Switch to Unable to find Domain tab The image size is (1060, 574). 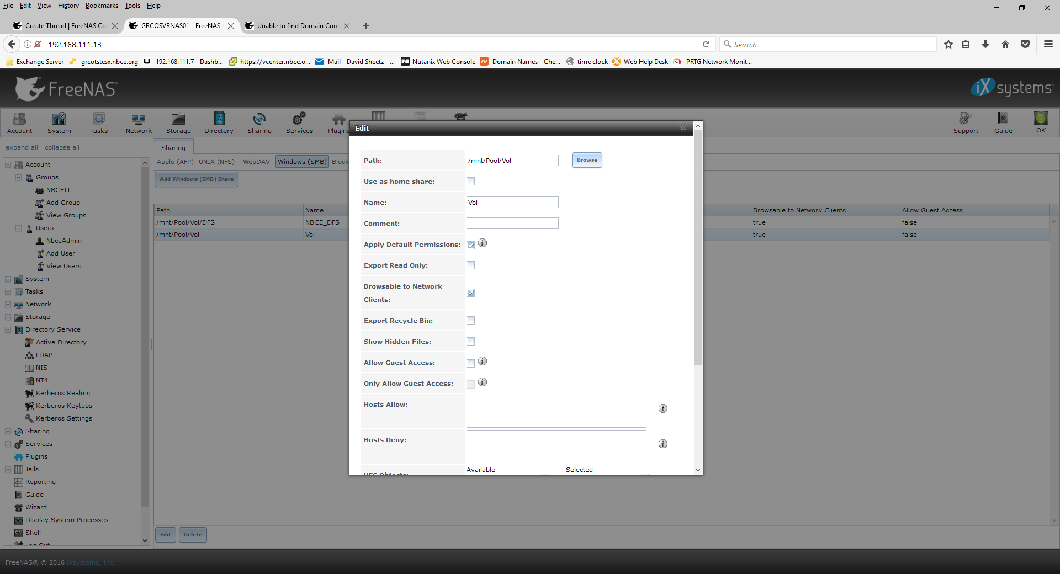297,25
